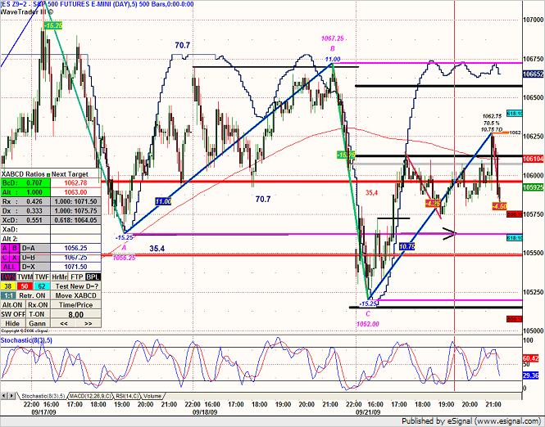Viewport: 545px width, 427px height.
Task: Click the blue 29.36 stochastic value marker
Action: (530, 375)
